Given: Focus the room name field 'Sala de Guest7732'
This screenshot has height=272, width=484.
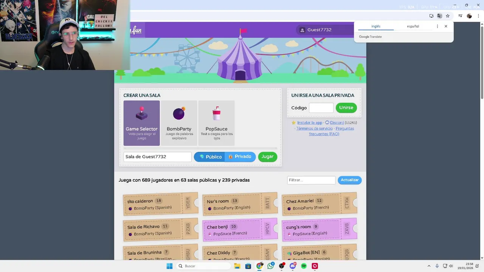Looking at the screenshot, I should click(x=157, y=157).
